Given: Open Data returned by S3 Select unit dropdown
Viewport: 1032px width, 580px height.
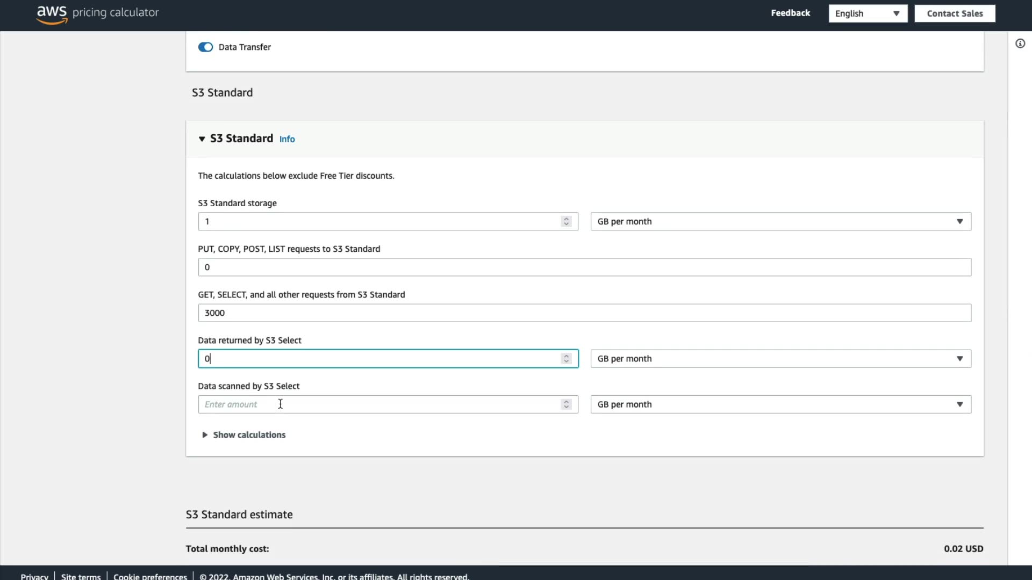Looking at the screenshot, I should [780, 359].
